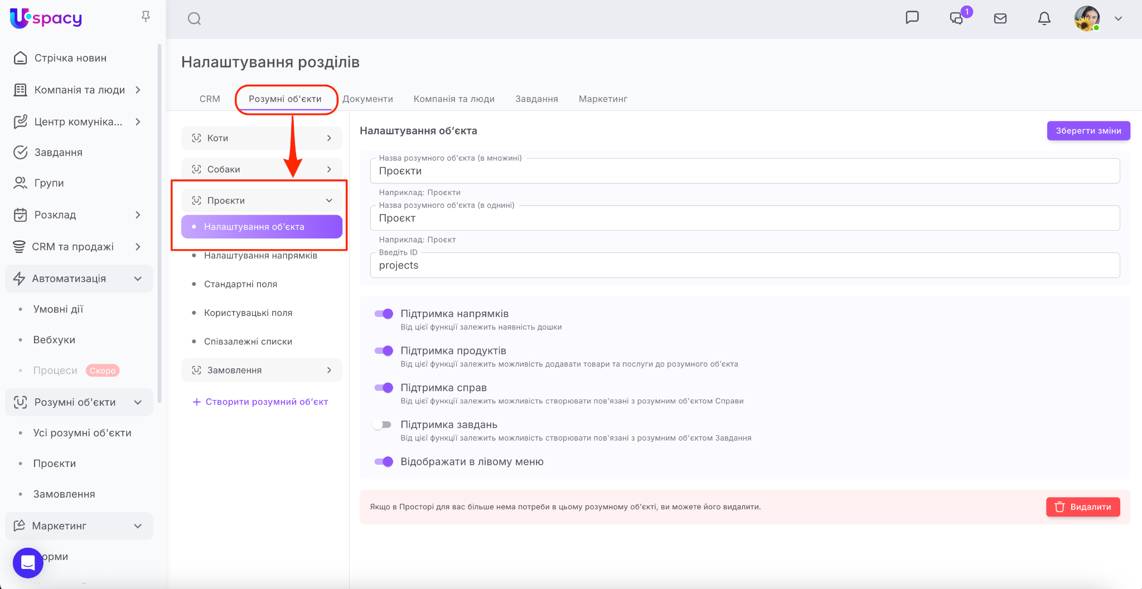Open the chat bubble icon in header
Screen dimensions: 1142x589
pyautogui.click(x=912, y=18)
